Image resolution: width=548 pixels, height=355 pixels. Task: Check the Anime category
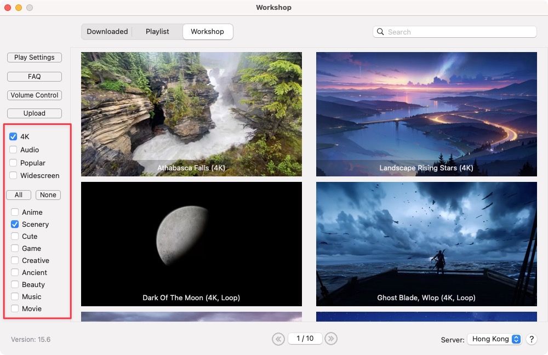pos(14,212)
